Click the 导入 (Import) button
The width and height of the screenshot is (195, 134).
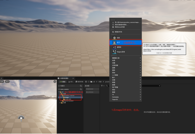pyautogui.click(x=71, y=82)
